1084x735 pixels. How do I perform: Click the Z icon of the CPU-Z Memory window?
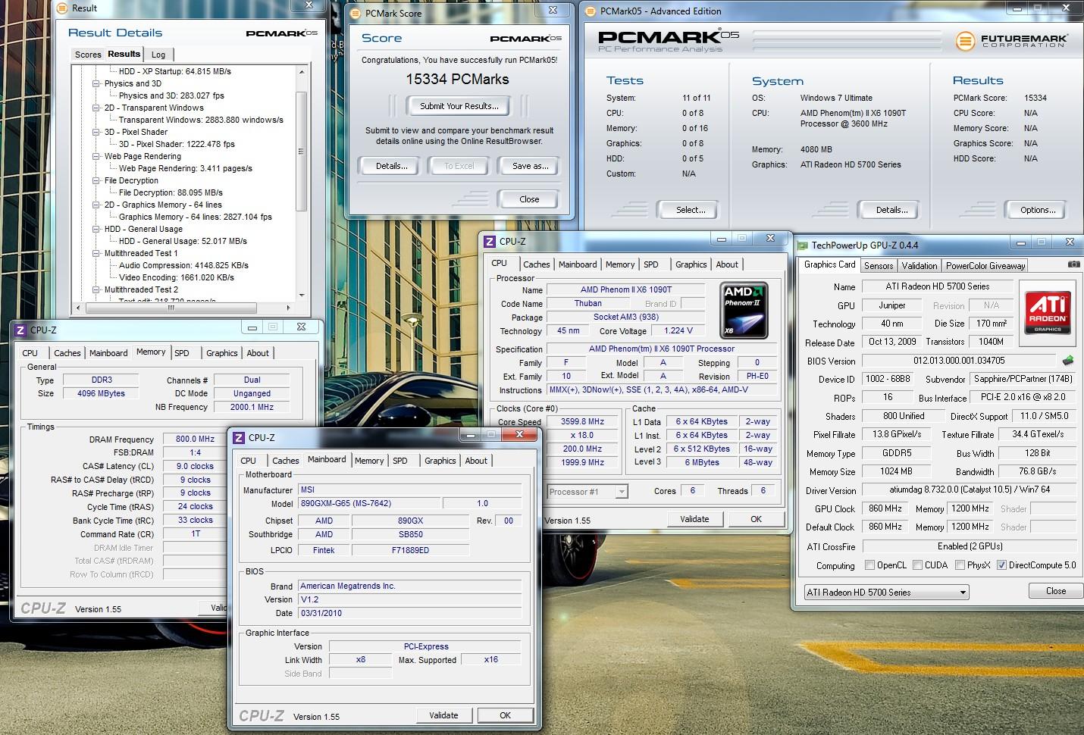click(x=20, y=330)
